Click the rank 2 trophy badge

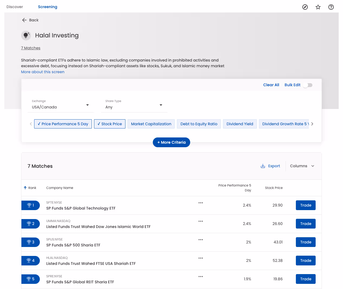31,224
